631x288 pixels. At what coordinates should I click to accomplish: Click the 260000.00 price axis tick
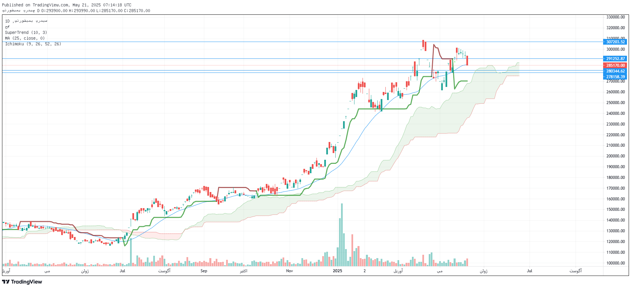[616, 92]
